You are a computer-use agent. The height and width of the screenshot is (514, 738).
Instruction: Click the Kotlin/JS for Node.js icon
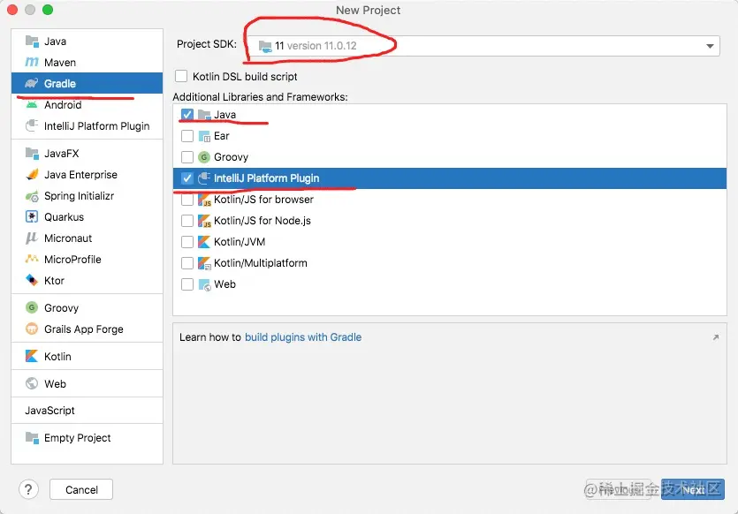click(204, 221)
